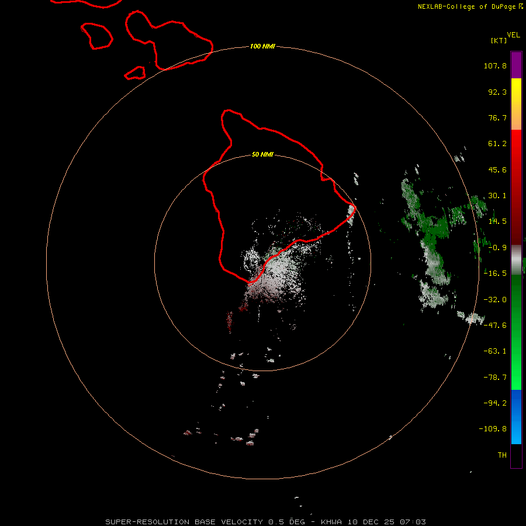The width and height of the screenshot is (526, 526).
Task: Click the 76.7 velocity scale value
Action: tap(497, 117)
